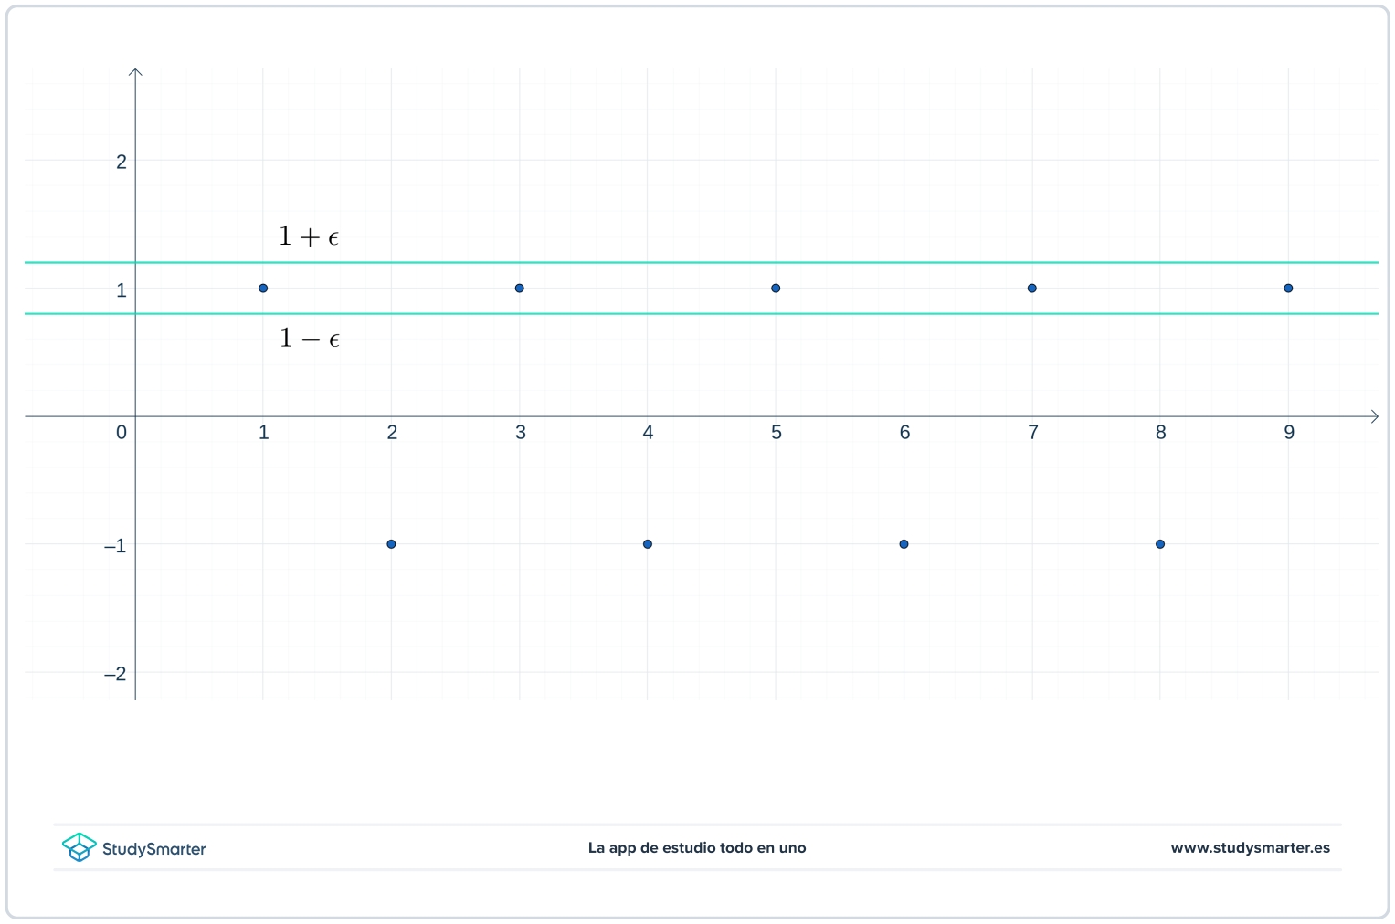1395x924 pixels.
Task: Click the lower green line labeled 1 − ε
Action: pyautogui.click(x=639, y=313)
